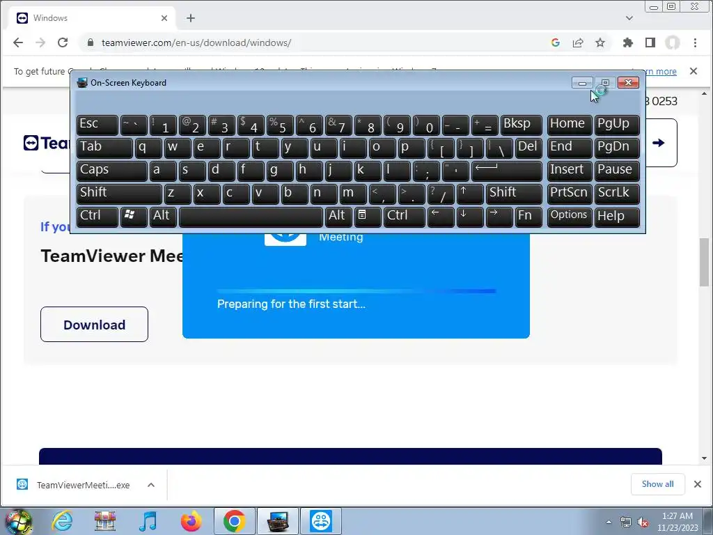Toggle the ScrLk key on the keyboard

tap(617, 194)
